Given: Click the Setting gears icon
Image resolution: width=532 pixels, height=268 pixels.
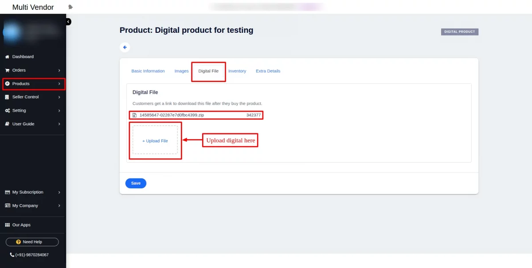Looking at the screenshot, I should pyautogui.click(x=7, y=110).
